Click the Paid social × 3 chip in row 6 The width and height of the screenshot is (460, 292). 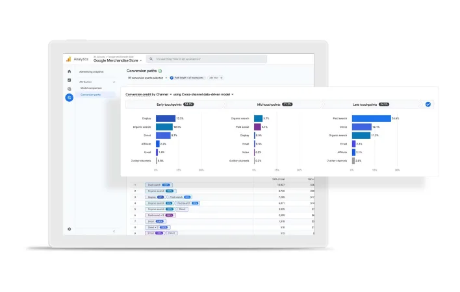160,215
